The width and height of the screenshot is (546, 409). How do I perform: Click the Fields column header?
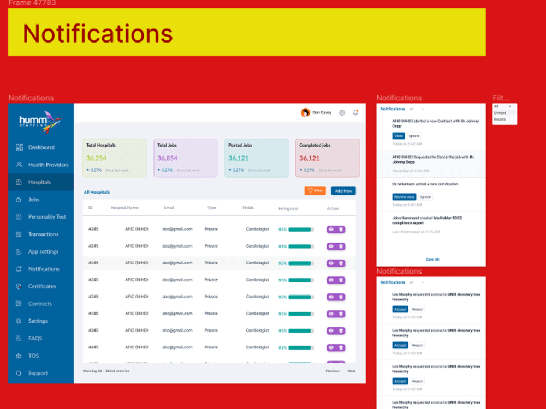coord(248,208)
